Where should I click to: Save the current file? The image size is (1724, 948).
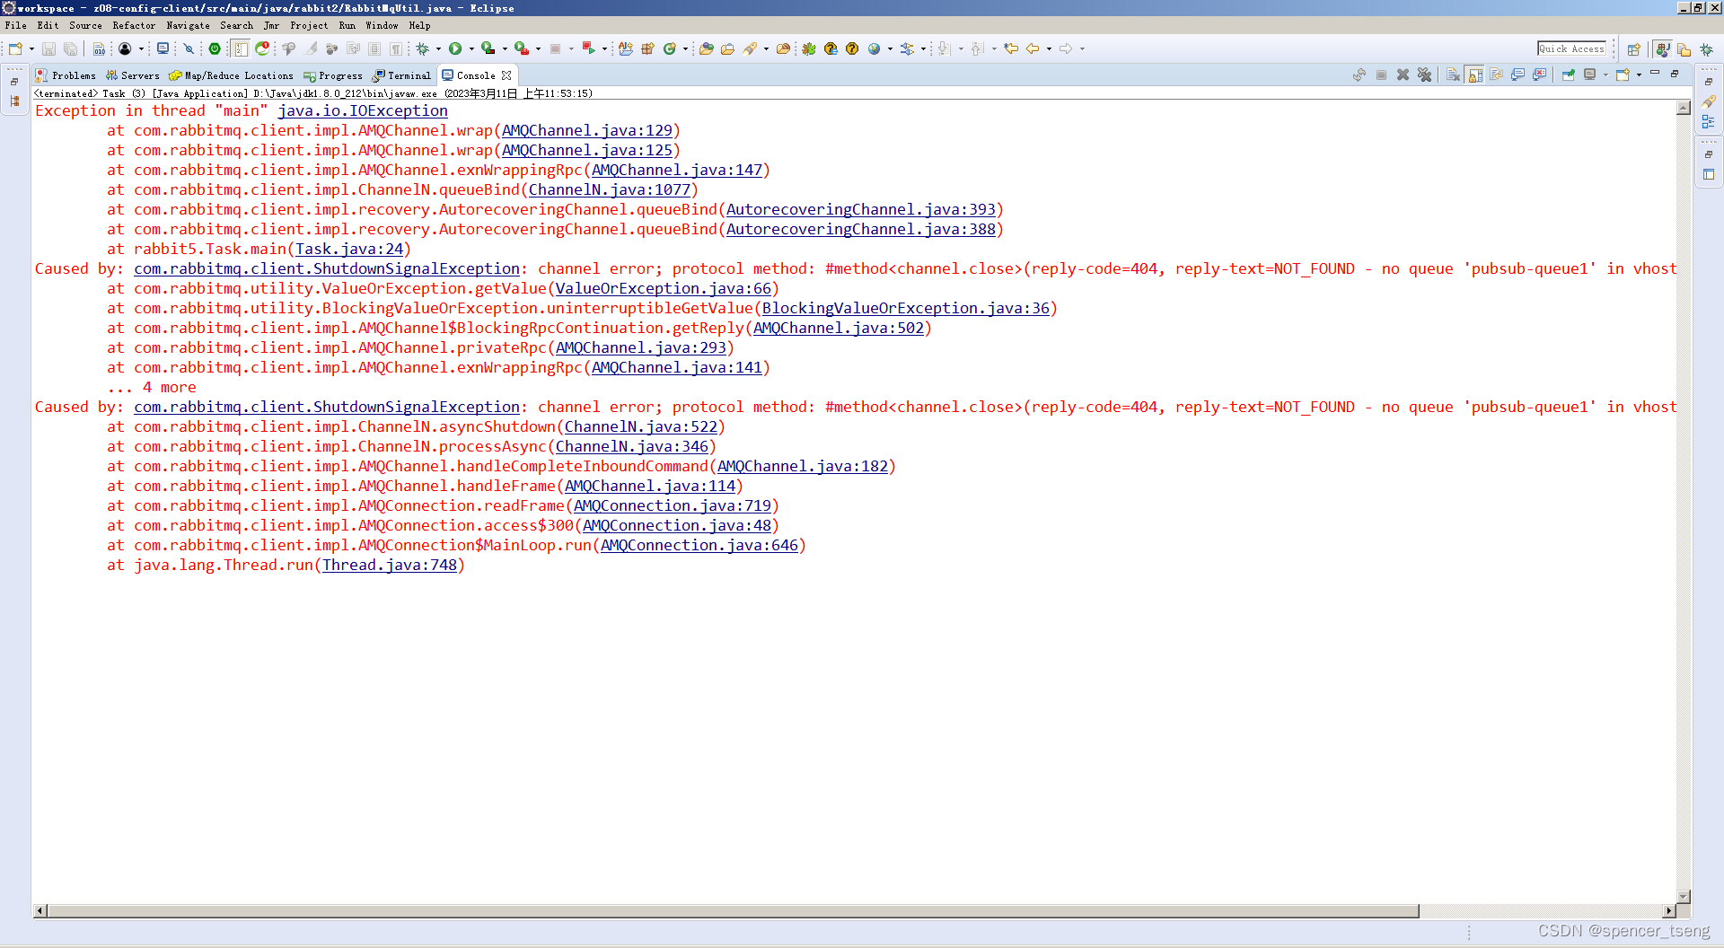tap(49, 49)
